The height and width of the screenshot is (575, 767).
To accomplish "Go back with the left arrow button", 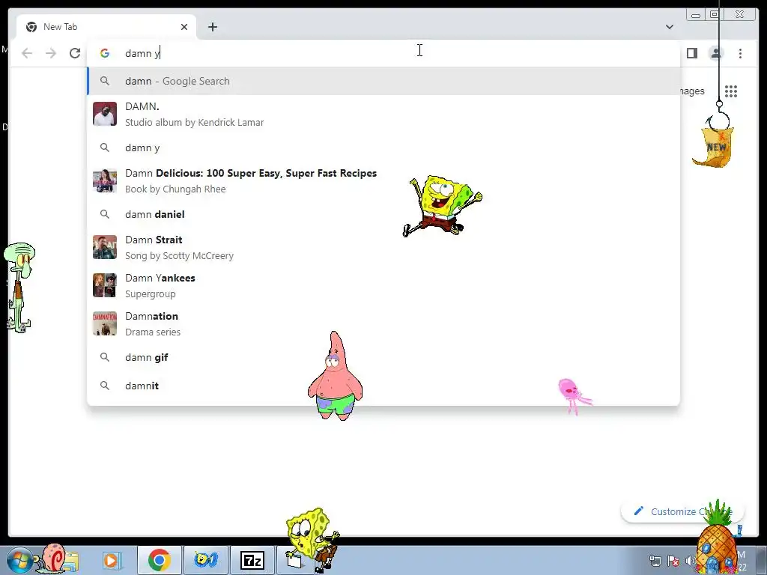I will (27, 53).
